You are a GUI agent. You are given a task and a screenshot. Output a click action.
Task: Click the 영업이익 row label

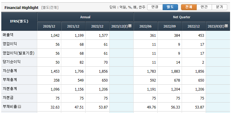click(x=10, y=44)
